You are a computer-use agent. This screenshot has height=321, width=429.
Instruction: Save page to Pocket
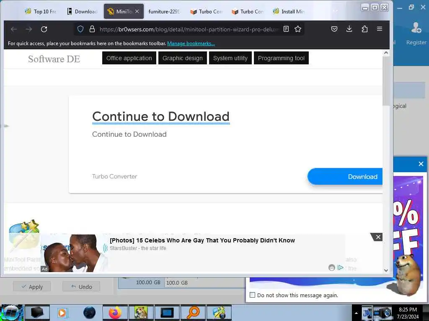coord(334,29)
